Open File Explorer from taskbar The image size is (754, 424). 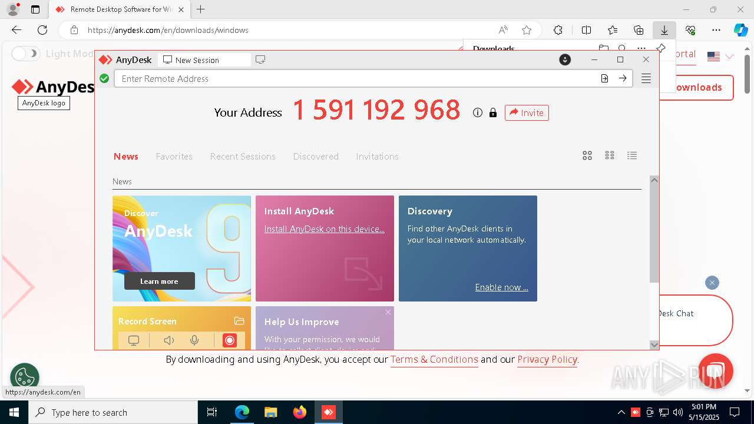coord(270,412)
